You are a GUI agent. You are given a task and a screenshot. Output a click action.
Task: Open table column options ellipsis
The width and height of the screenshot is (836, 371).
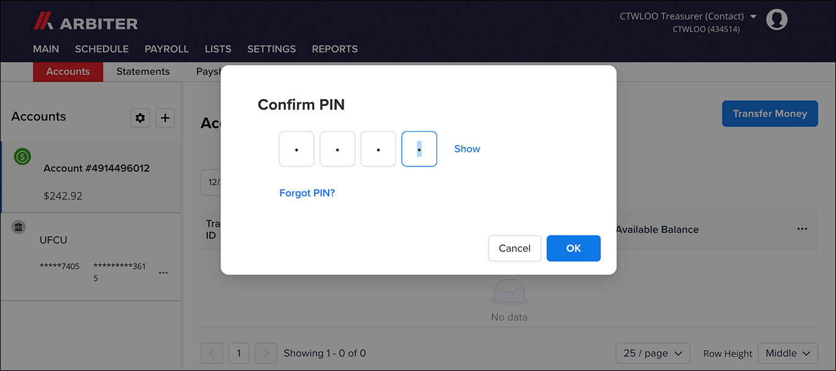pyautogui.click(x=802, y=229)
